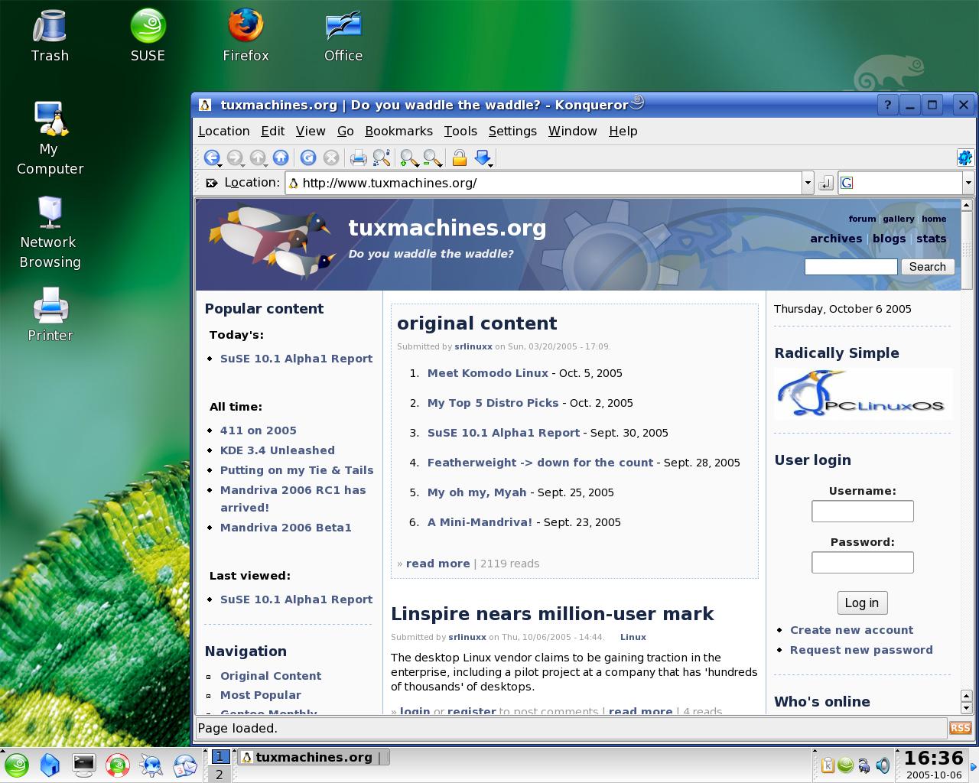Click the Up navigation arrow in toolbar
The height and width of the screenshot is (783, 979).
pyautogui.click(x=258, y=158)
